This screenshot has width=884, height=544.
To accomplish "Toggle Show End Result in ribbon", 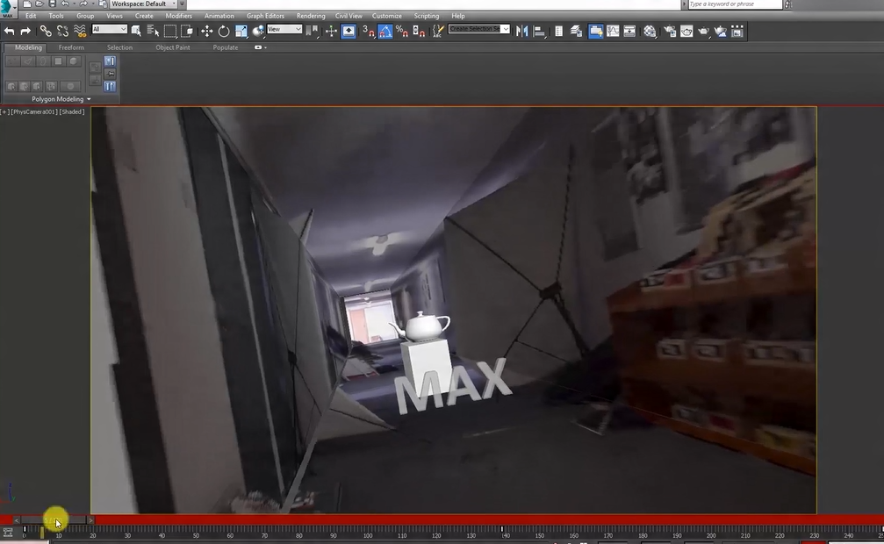I will 110,86.
